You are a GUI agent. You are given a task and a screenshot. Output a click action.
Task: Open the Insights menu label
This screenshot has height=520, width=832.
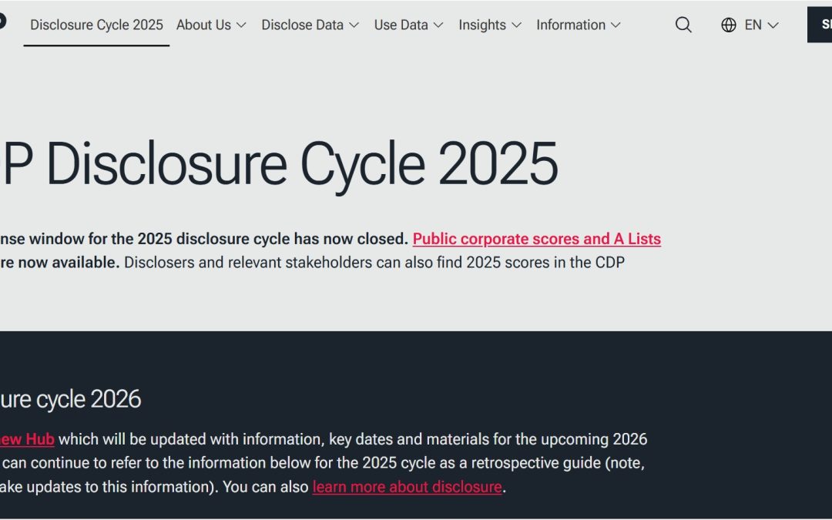click(482, 25)
